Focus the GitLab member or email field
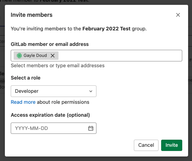 (x=96, y=56)
